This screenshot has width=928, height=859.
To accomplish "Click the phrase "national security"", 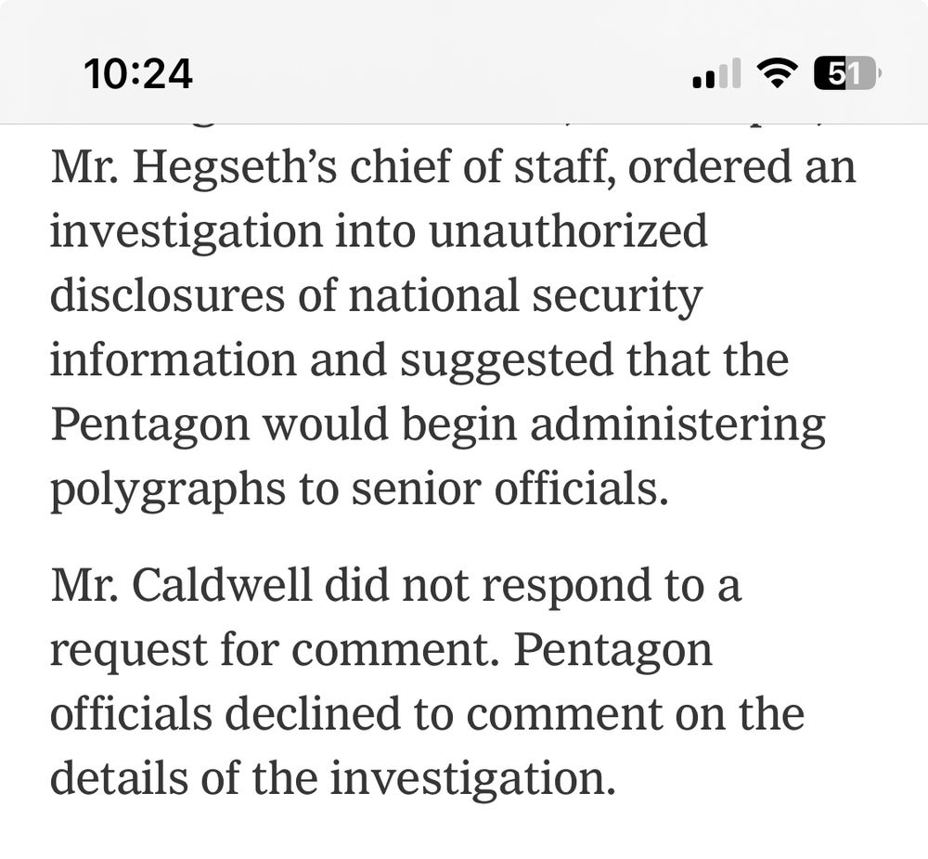I will 525,297.
